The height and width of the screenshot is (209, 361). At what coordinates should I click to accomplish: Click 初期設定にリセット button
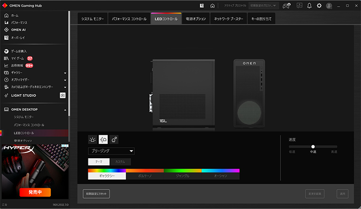(x=96, y=194)
